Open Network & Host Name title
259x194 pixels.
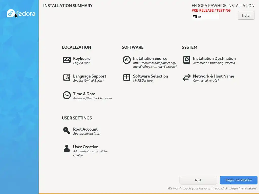tap(213, 76)
